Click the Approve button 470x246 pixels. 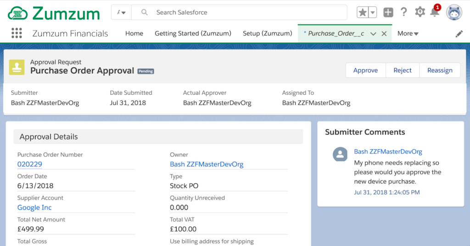(x=365, y=70)
